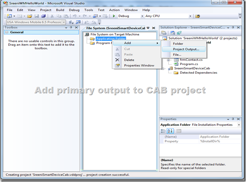246x182 pixels.
Task: Click the Copy toolbar icon
Action: (59, 16)
